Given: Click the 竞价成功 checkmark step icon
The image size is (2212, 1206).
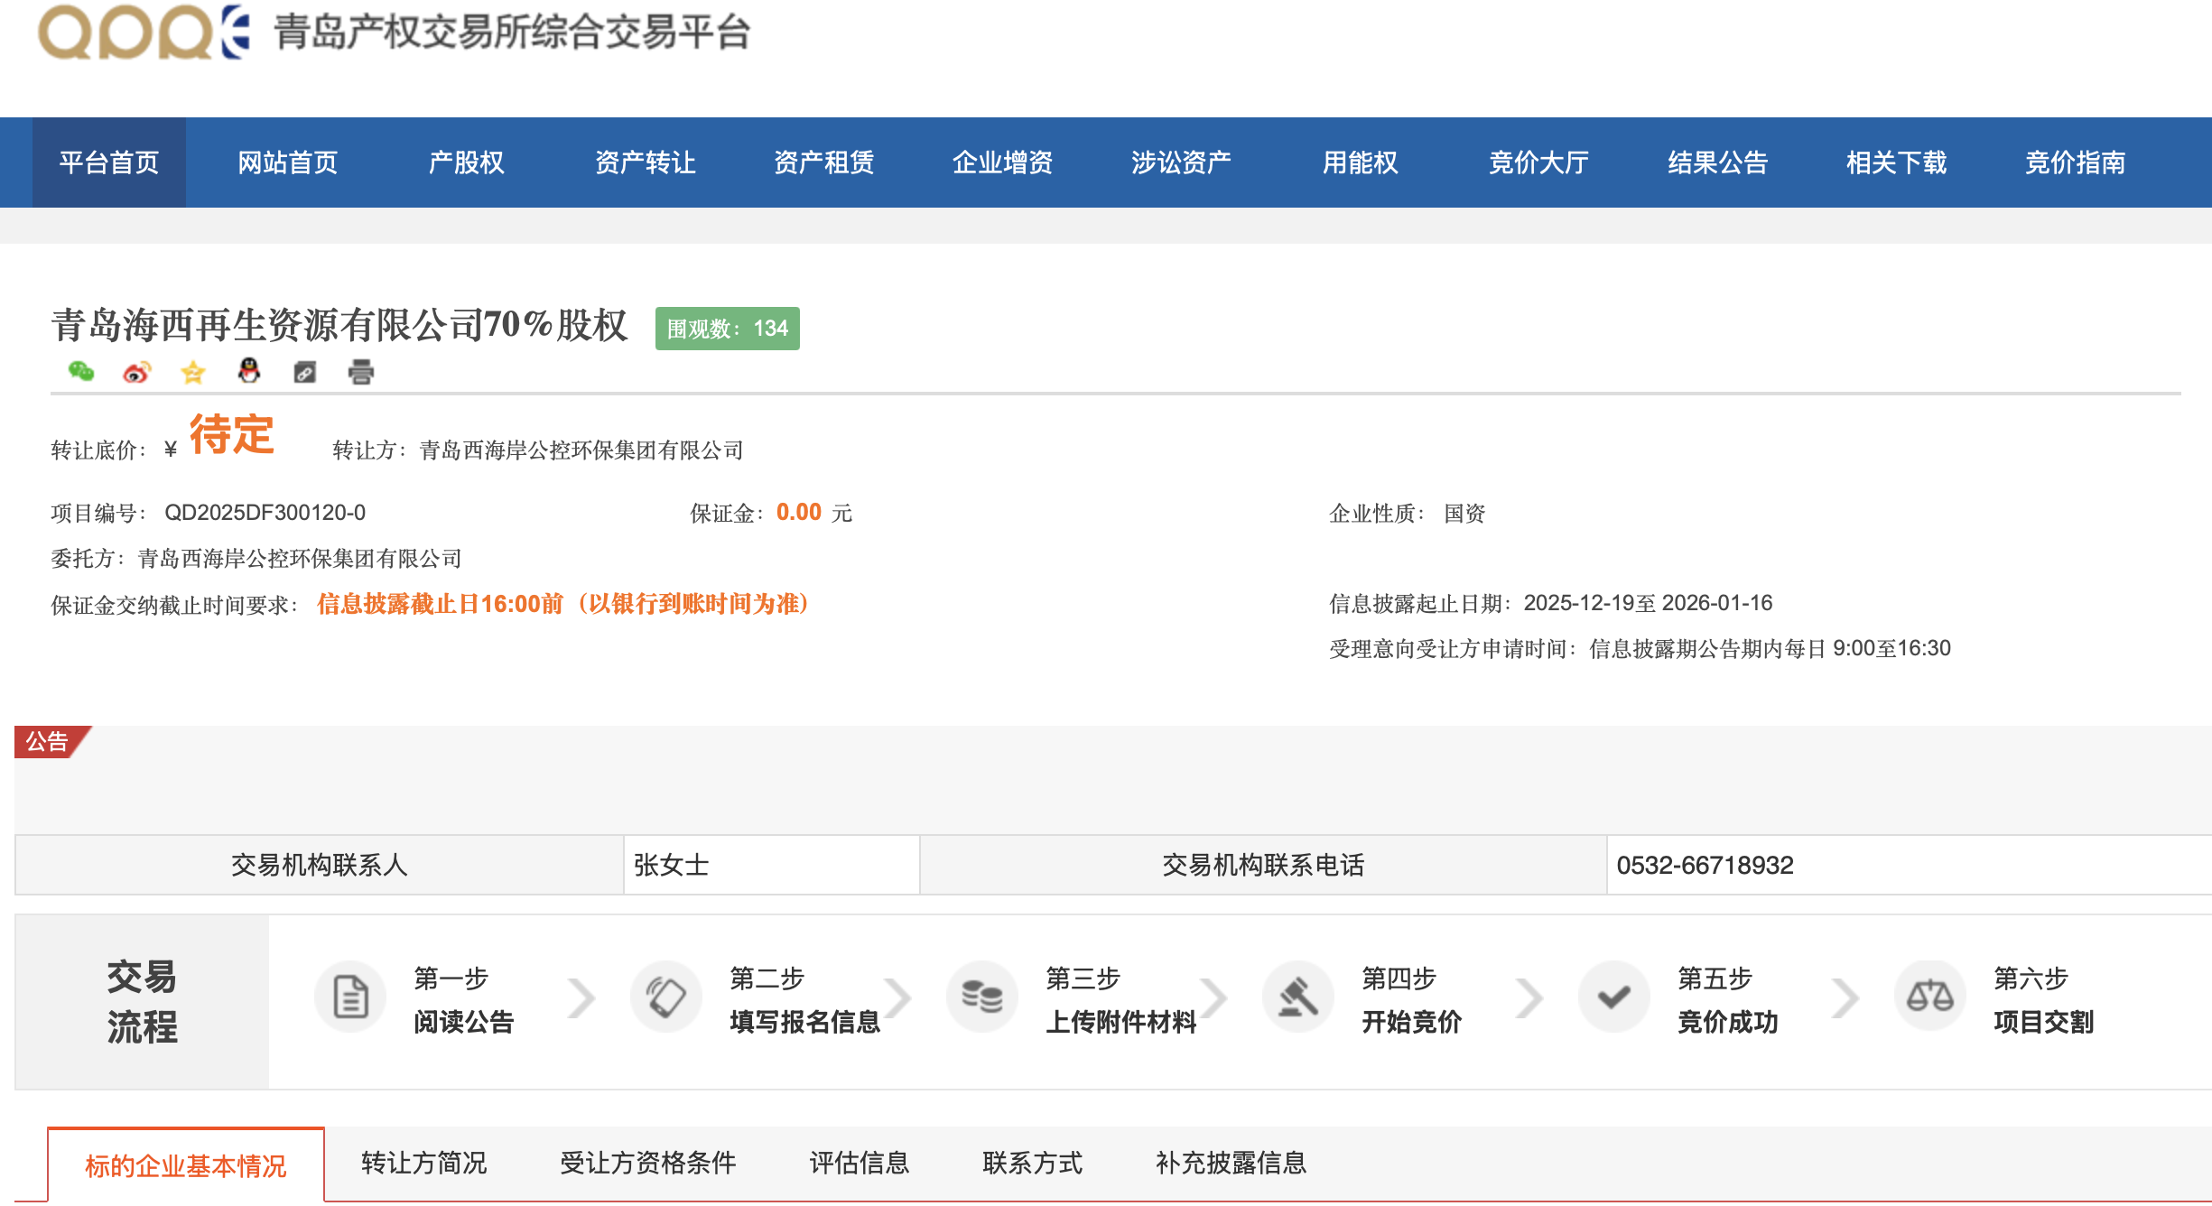Looking at the screenshot, I should [x=1613, y=997].
